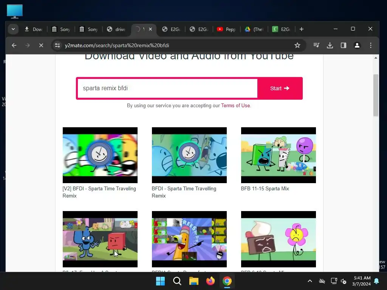The width and height of the screenshot is (387, 290).
Task: Open the Windows Start menu
Action: 160,281
